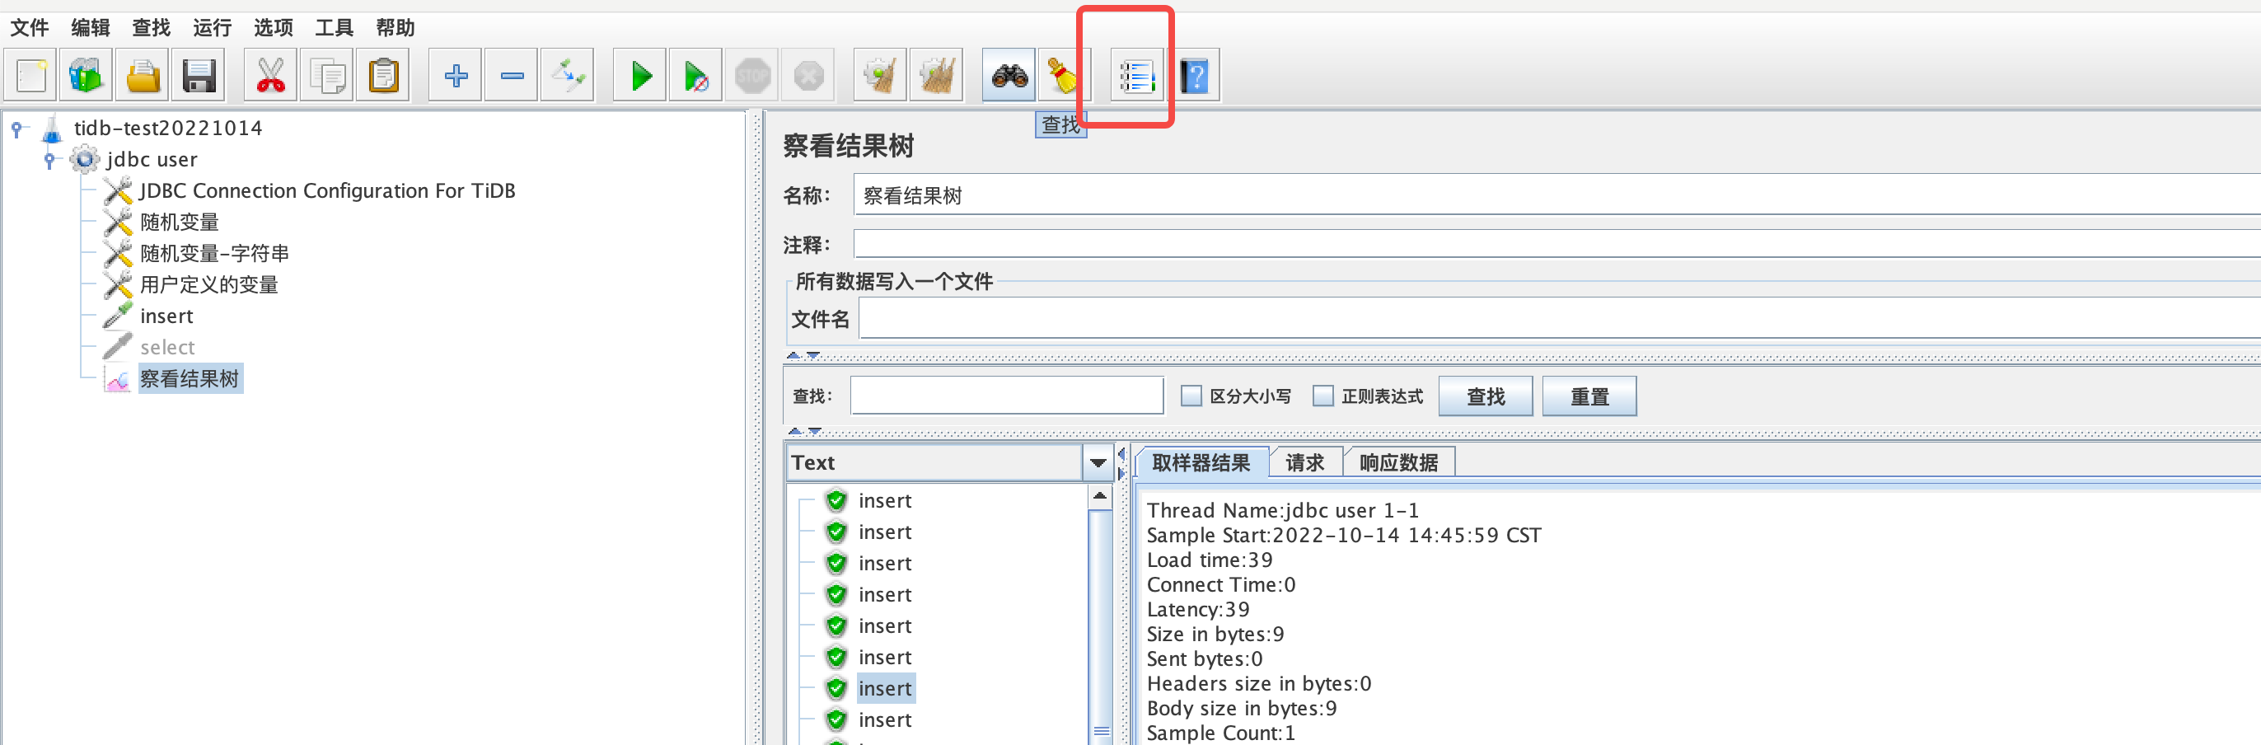The image size is (2261, 745).
Task: Click the 注释 comment input field
Action: [x=1557, y=244]
